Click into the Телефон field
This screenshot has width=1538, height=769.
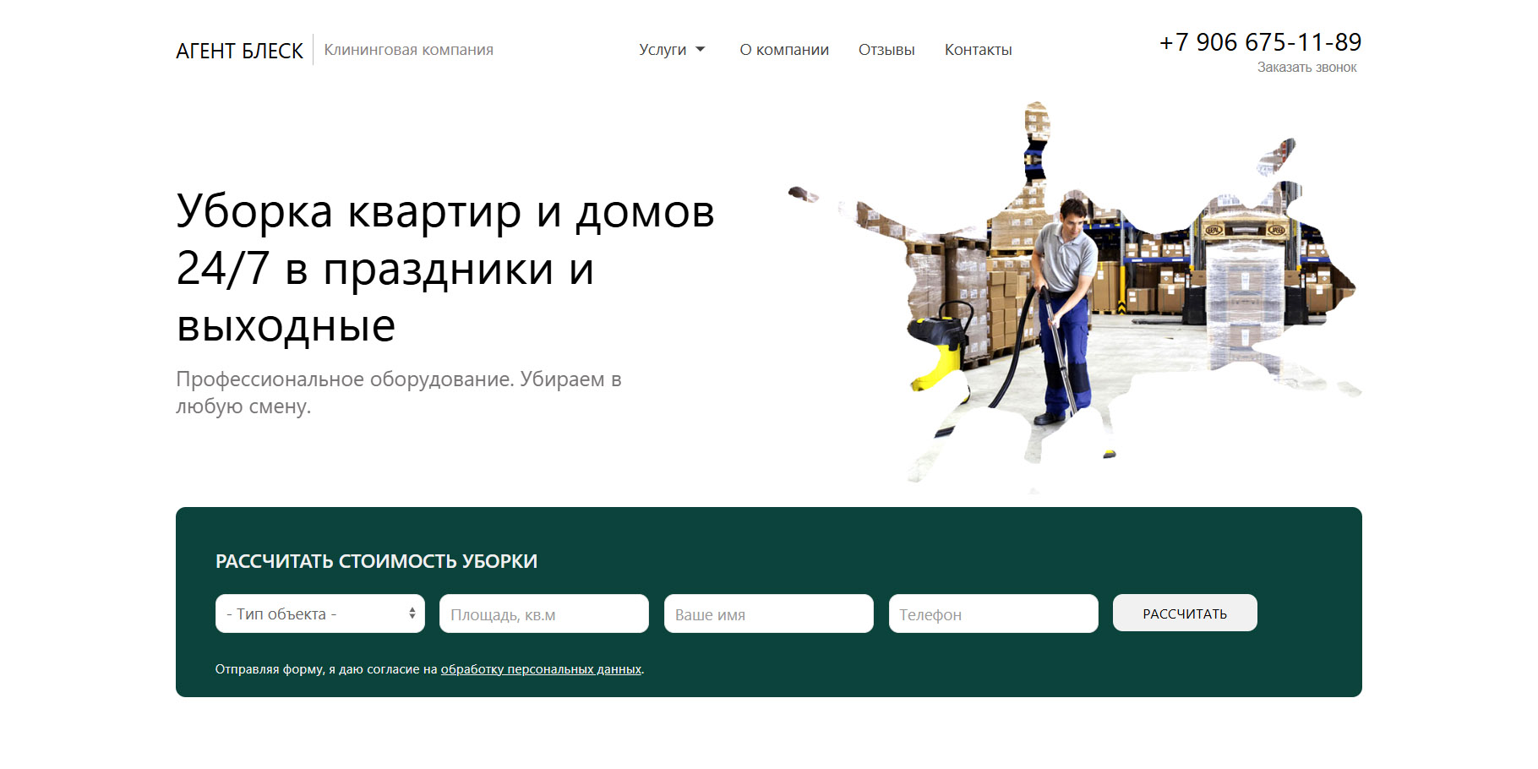click(993, 614)
